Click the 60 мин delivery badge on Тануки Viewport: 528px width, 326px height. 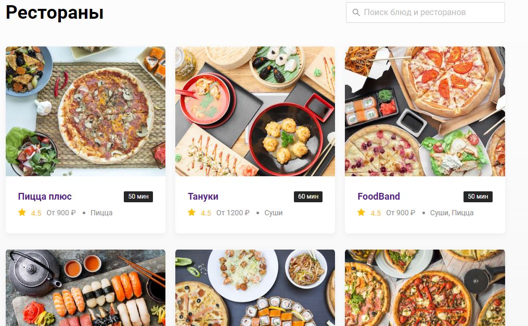308,197
